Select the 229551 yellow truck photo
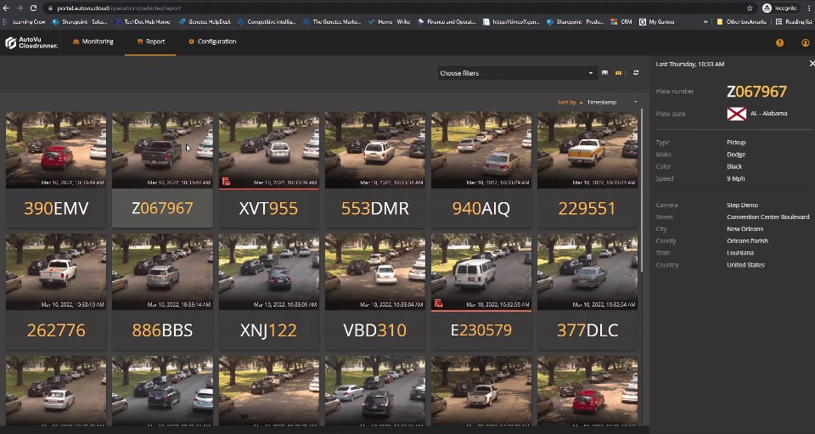This screenshot has height=434, width=815. (x=587, y=150)
